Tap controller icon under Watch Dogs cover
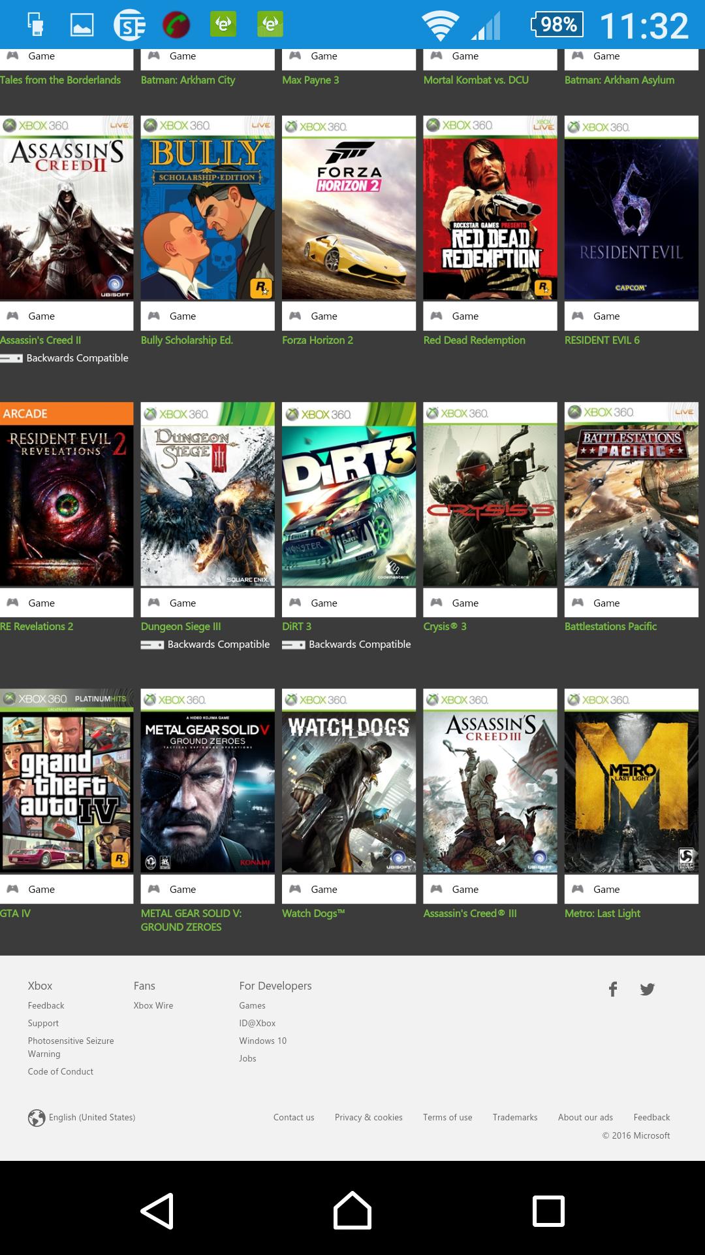This screenshot has height=1255, width=705. coord(295,888)
